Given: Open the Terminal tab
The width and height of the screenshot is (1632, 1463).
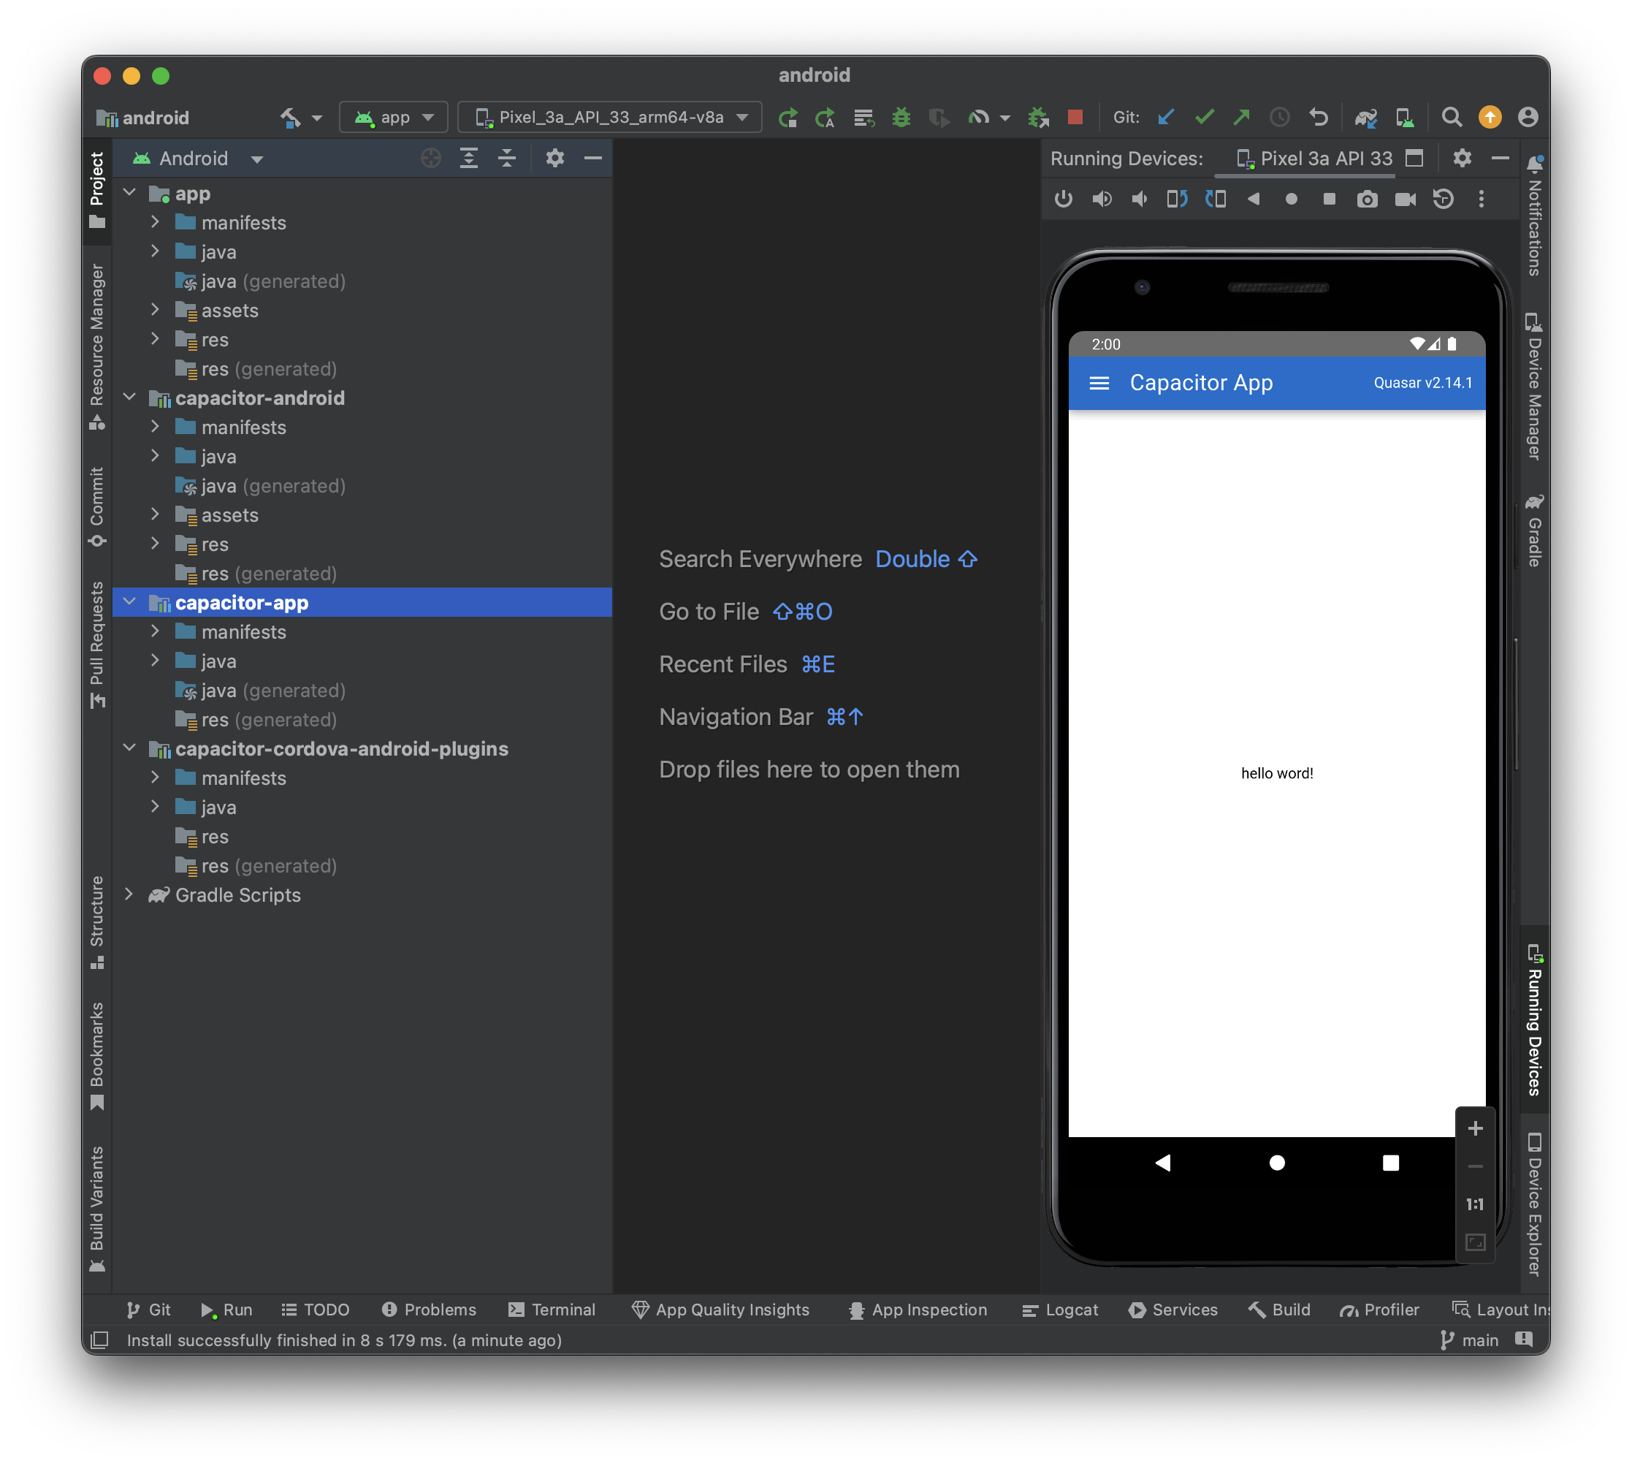Looking at the screenshot, I should coord(552,1310).
